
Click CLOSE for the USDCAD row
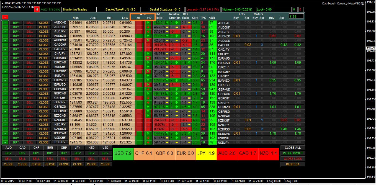pyautogui.click(x=44, y=133)
